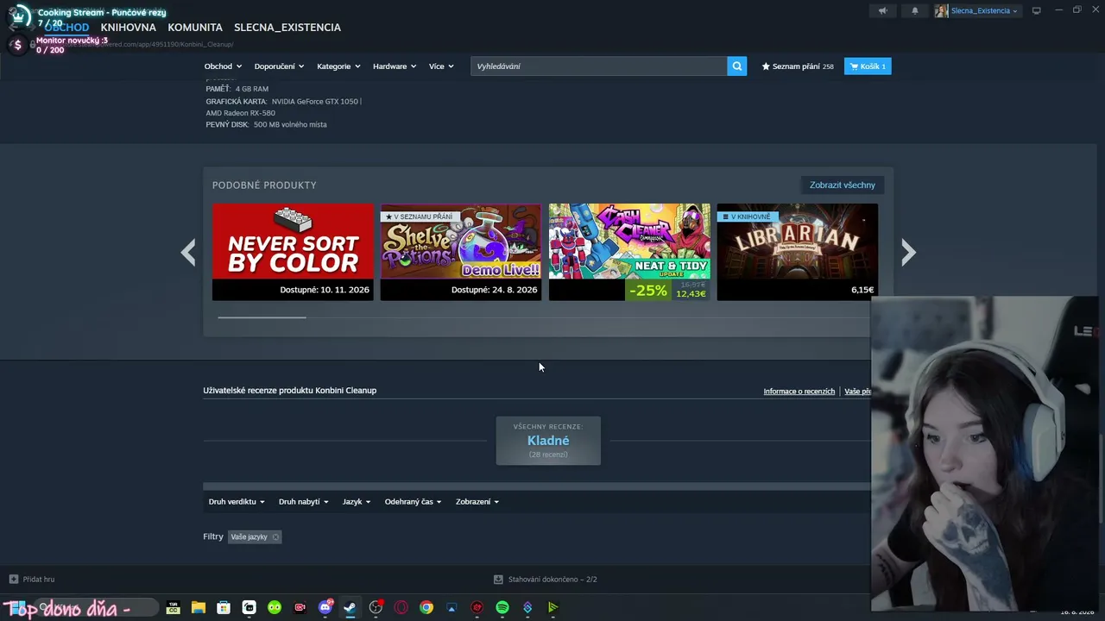
Task: Expand the Více dropdown menu
Action: pos(441,66)
